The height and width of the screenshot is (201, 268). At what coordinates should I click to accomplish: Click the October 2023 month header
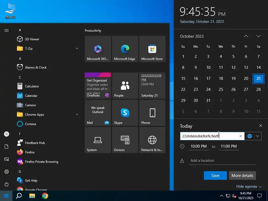point(192,36)
